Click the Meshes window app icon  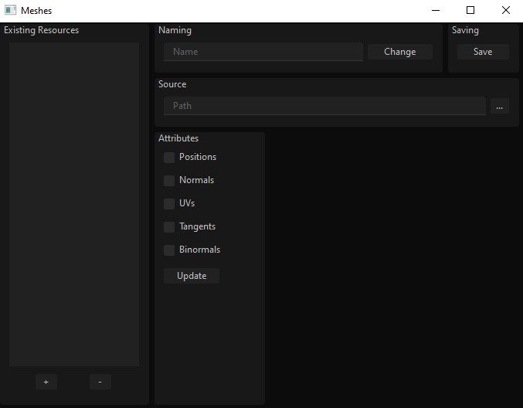tap(10, 10)
